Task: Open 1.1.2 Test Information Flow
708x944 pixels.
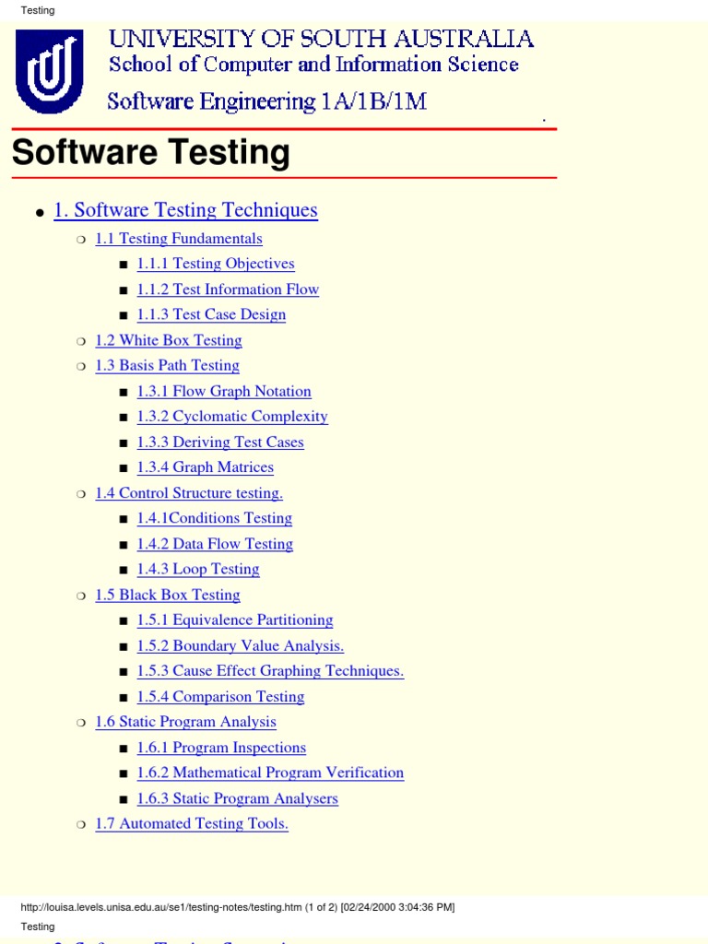Action: coord(228,289)
